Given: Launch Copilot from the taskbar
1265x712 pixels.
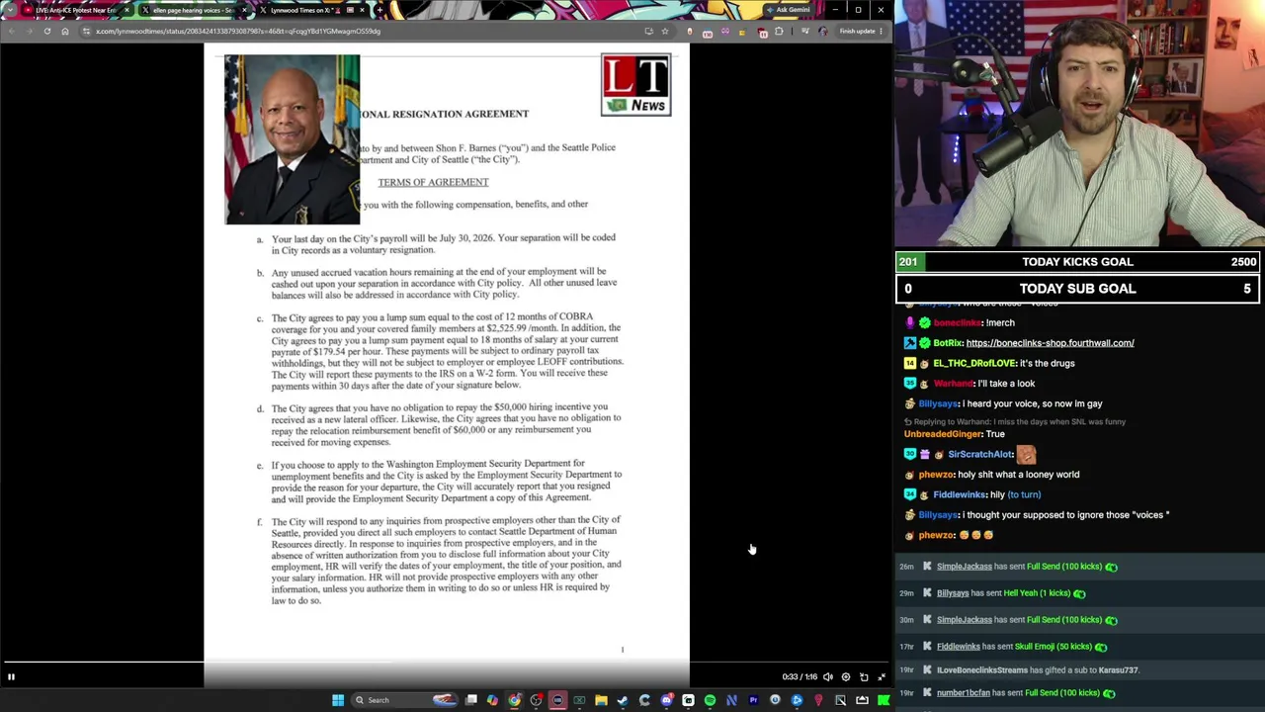Looking at the screenshot, I should coord(492,700).
